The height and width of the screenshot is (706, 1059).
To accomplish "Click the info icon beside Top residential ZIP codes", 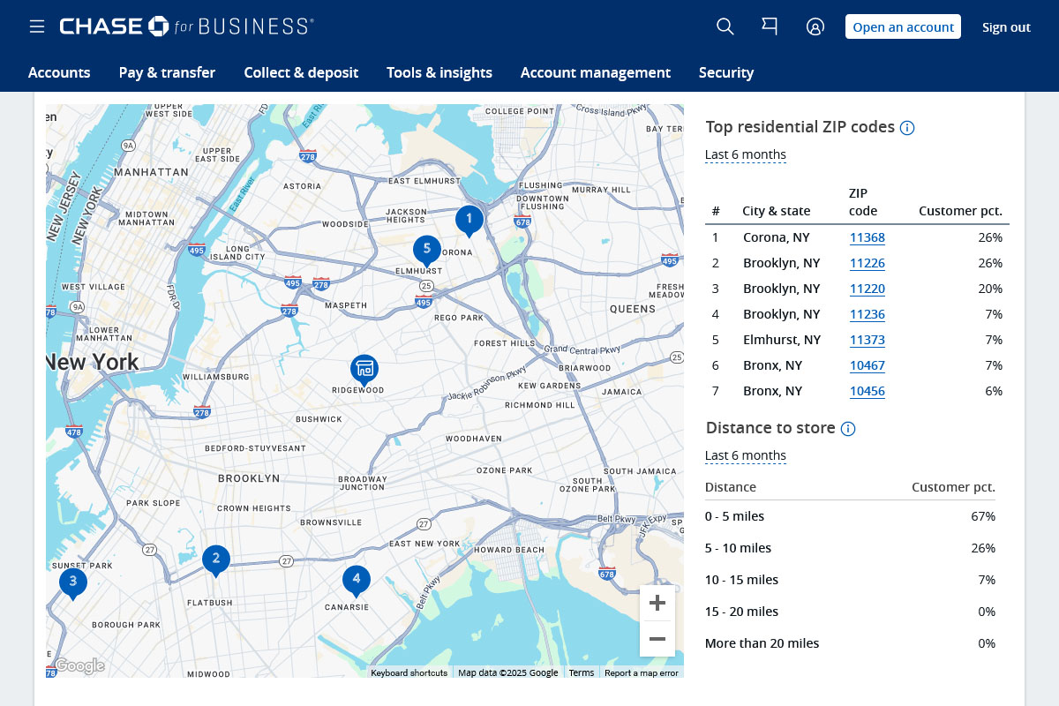I will click(907, 127).
